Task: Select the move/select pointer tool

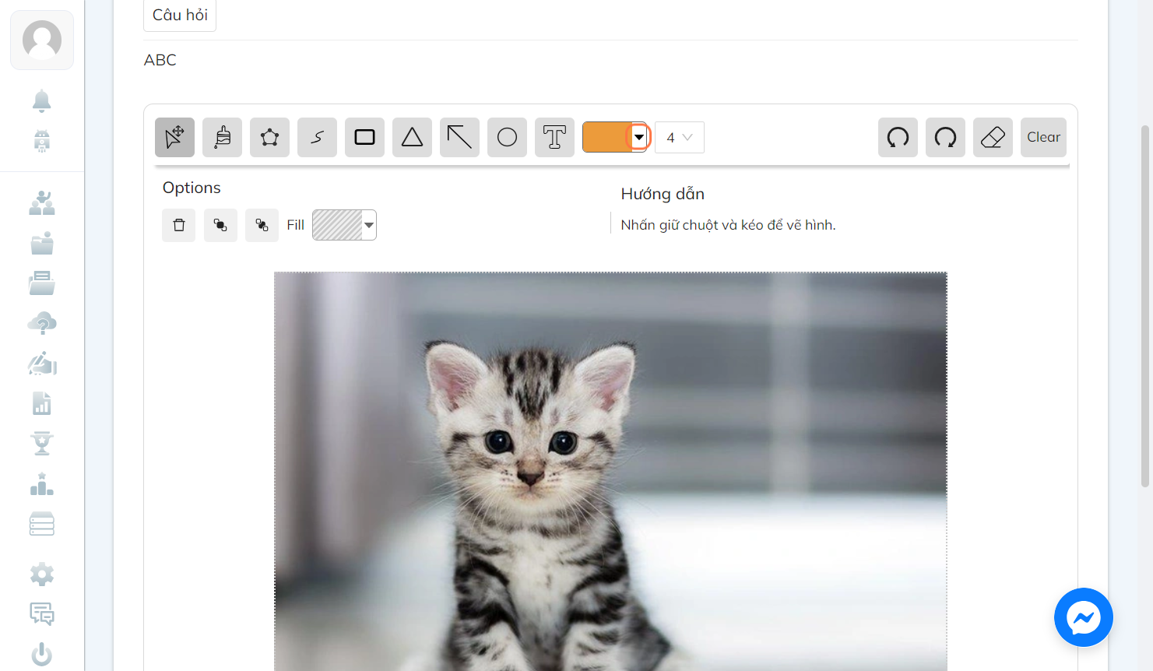Action: click(174, 138)
